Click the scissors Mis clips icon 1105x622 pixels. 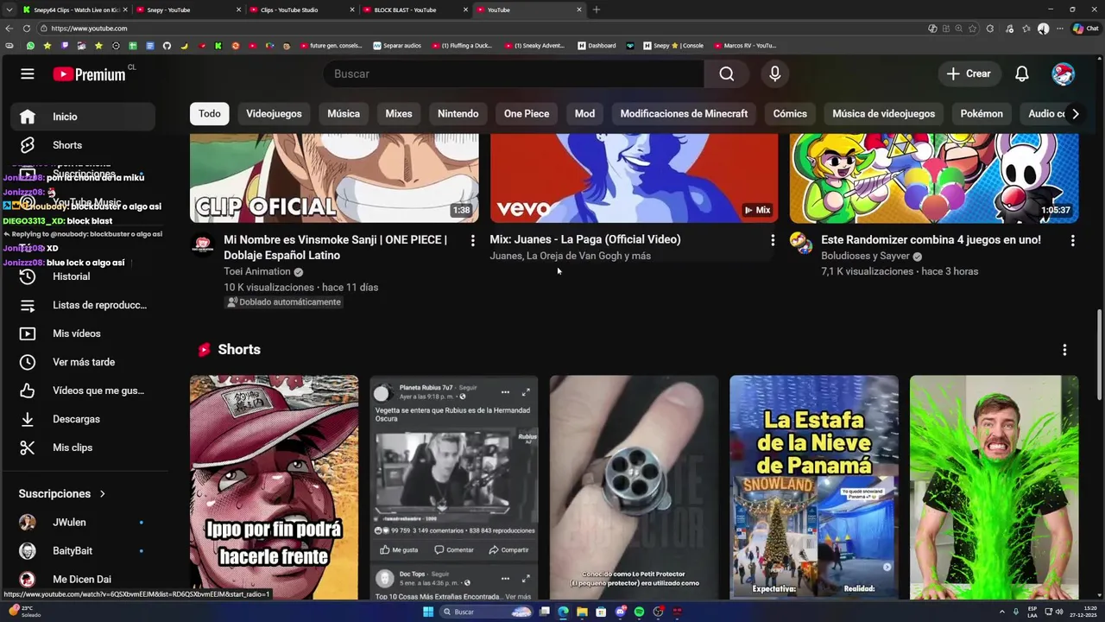(28, 447)
